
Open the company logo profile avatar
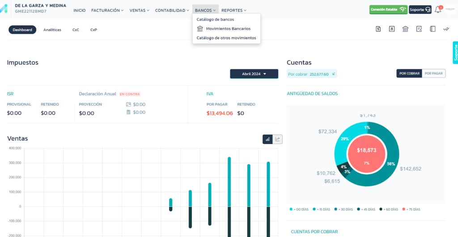click(450, 9)
